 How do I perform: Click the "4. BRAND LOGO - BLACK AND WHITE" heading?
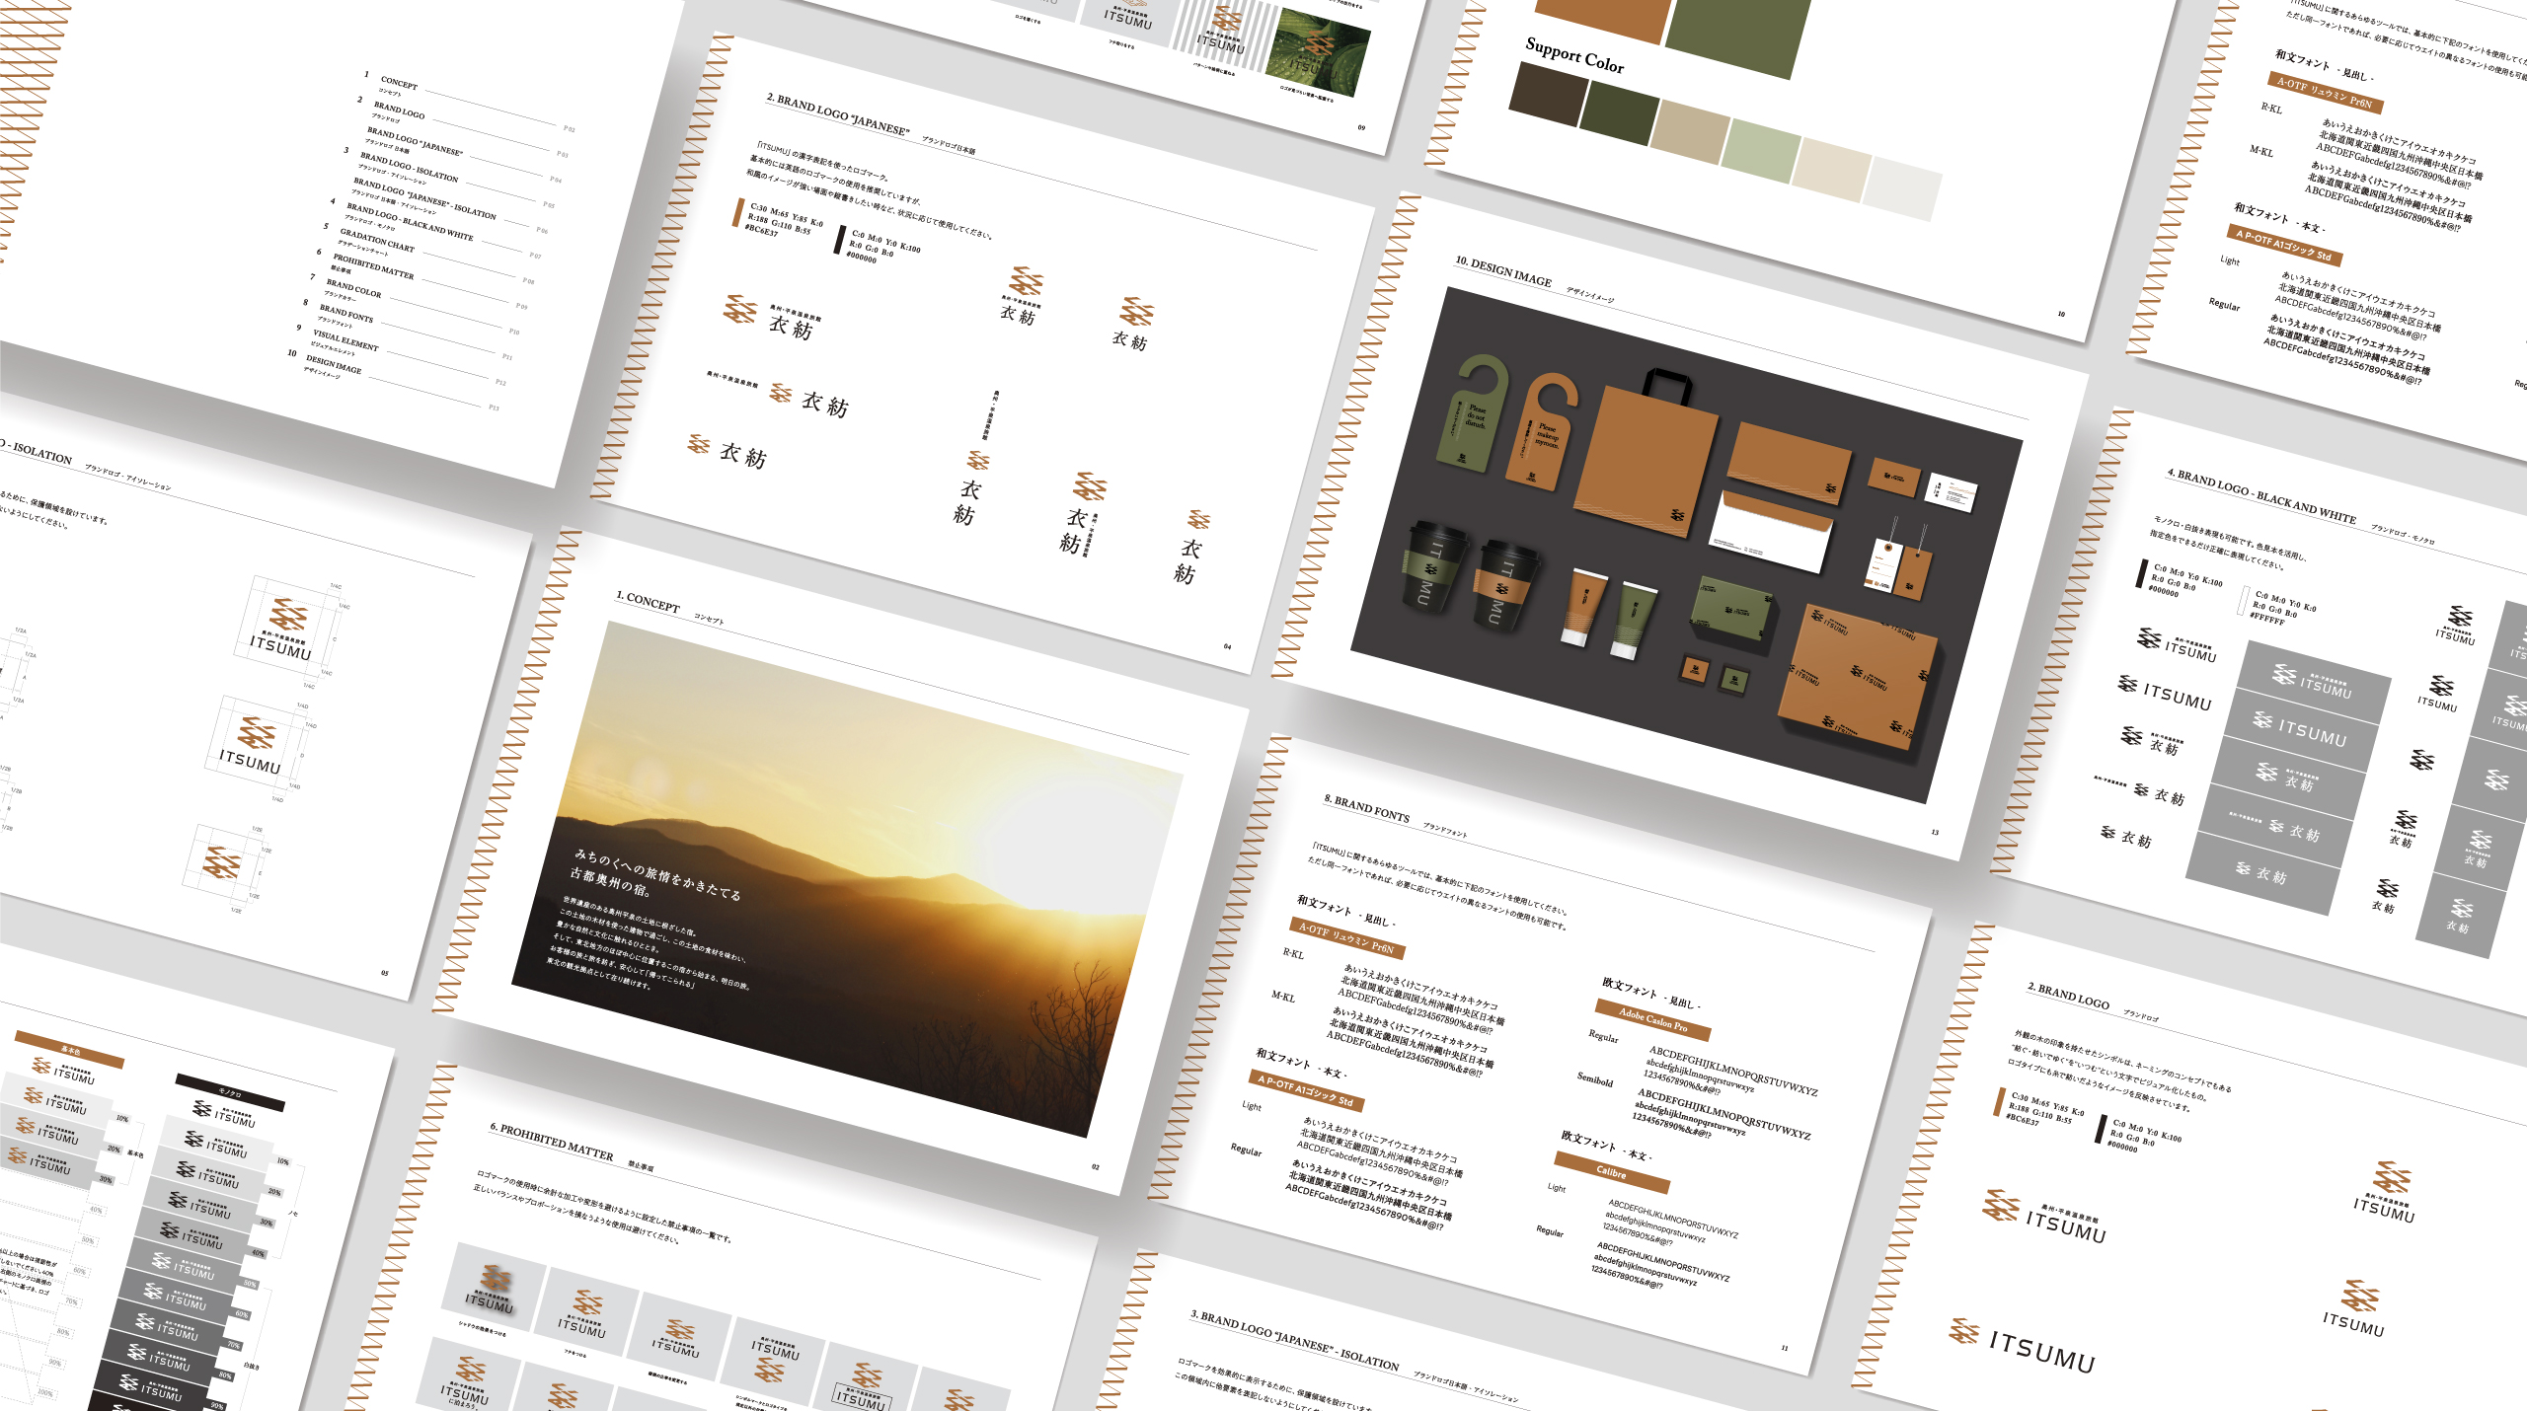pyautogui.click(x=2260, y=496)
